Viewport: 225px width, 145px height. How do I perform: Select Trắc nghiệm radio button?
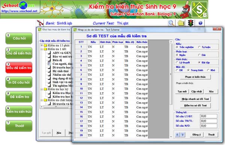point(177,47)
